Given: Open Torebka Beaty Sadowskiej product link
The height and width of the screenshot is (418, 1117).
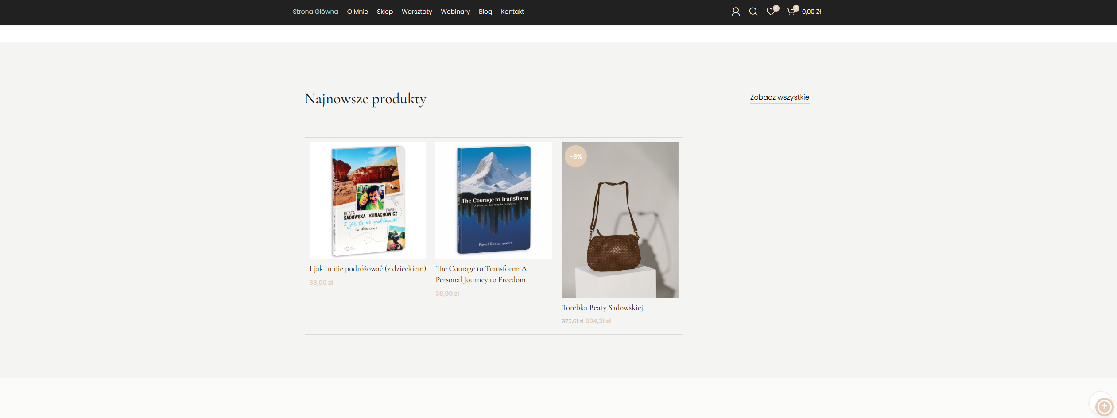Looking at the screenshot, I should click(x=602, y=308).
